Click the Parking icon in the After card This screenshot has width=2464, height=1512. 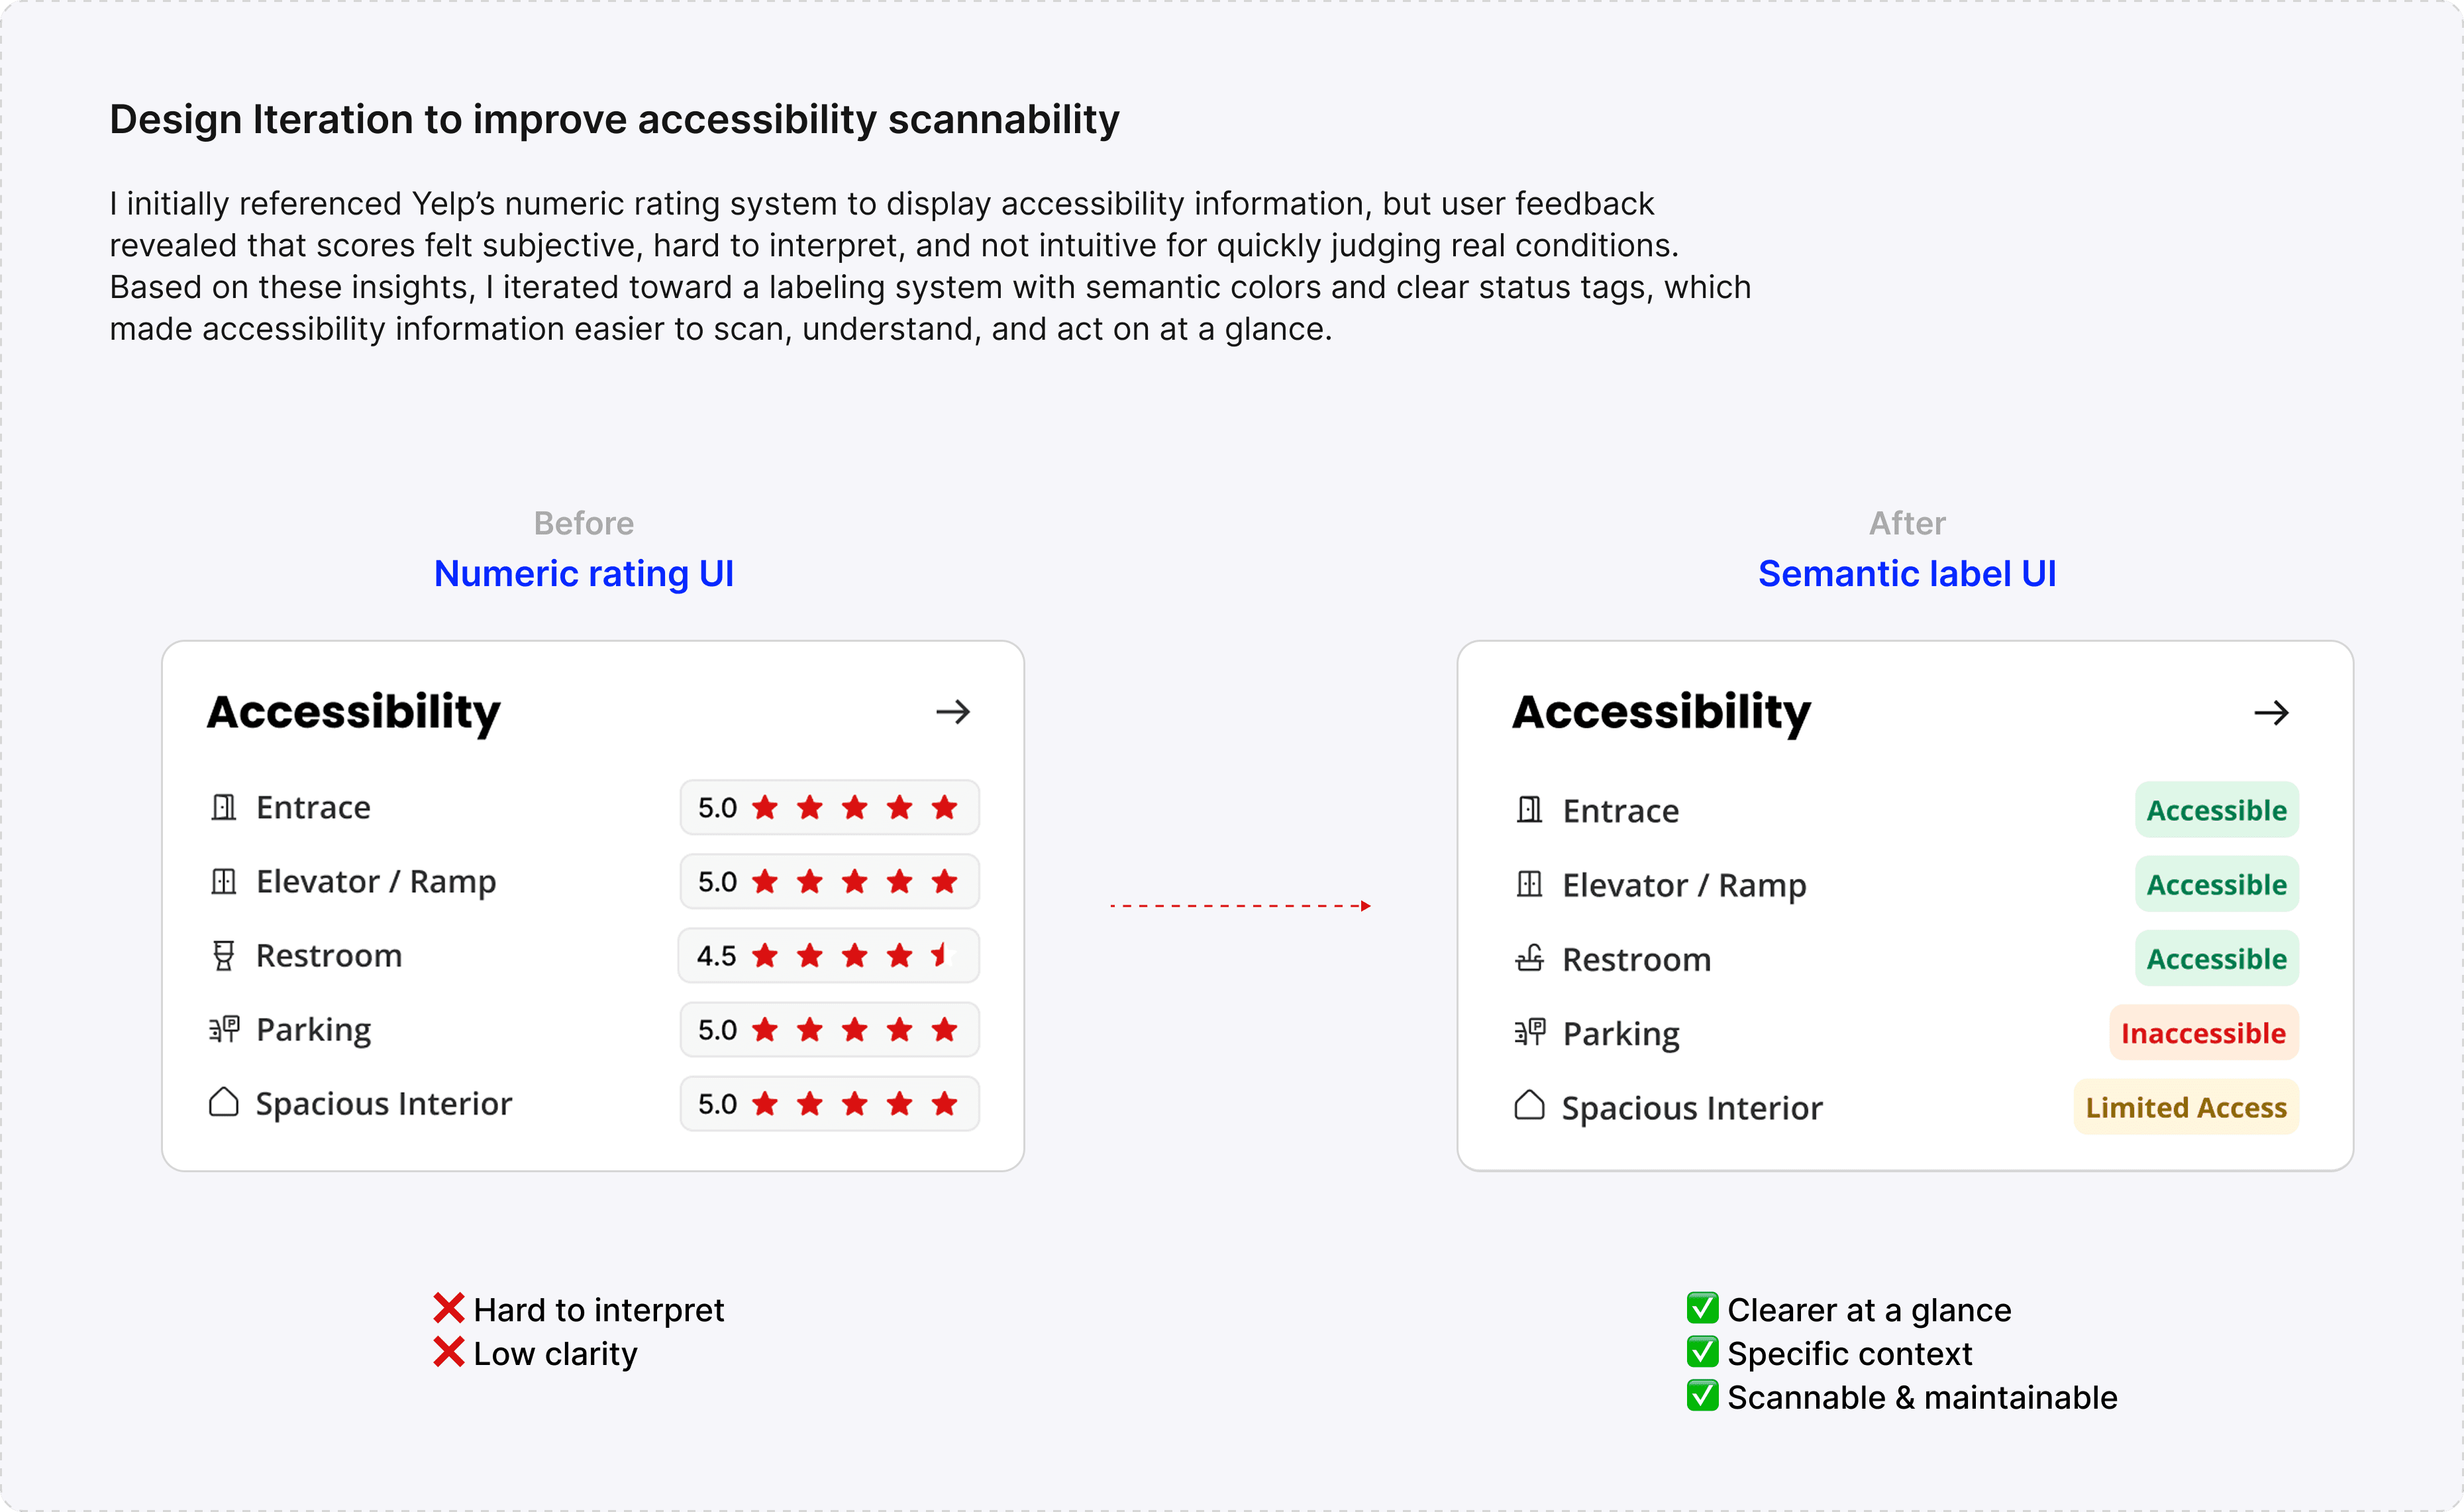click(1529, 1032)
